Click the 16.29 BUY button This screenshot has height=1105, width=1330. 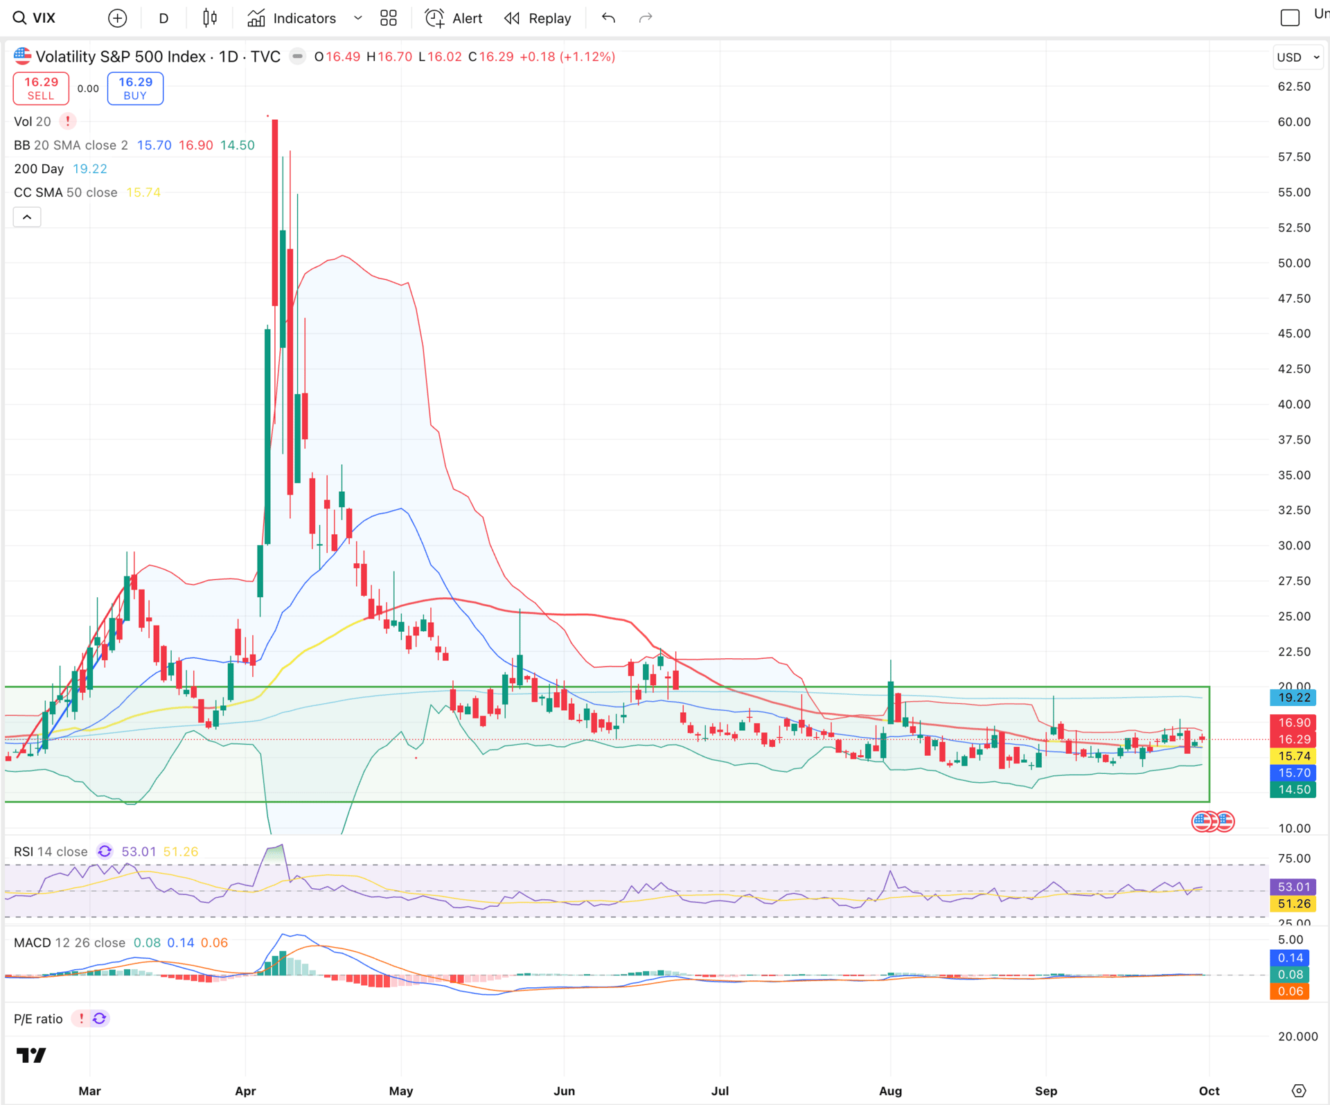(135, 88)
